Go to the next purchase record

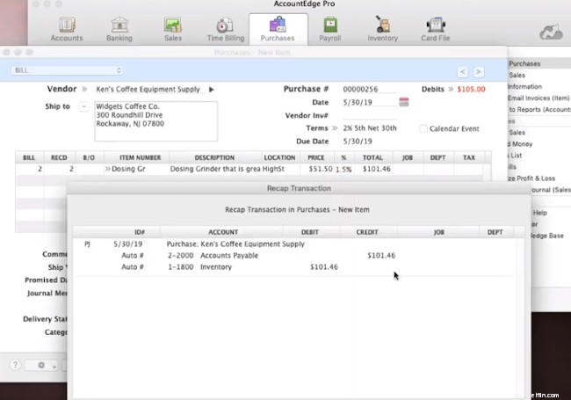(478, 71)
